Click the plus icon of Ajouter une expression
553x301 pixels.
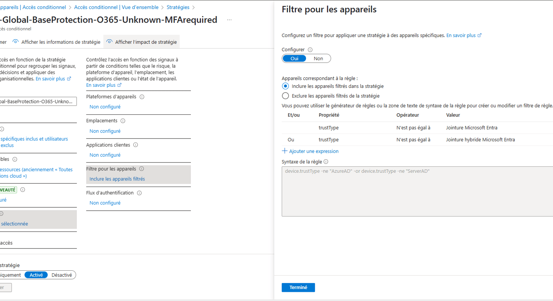[285, 151]
